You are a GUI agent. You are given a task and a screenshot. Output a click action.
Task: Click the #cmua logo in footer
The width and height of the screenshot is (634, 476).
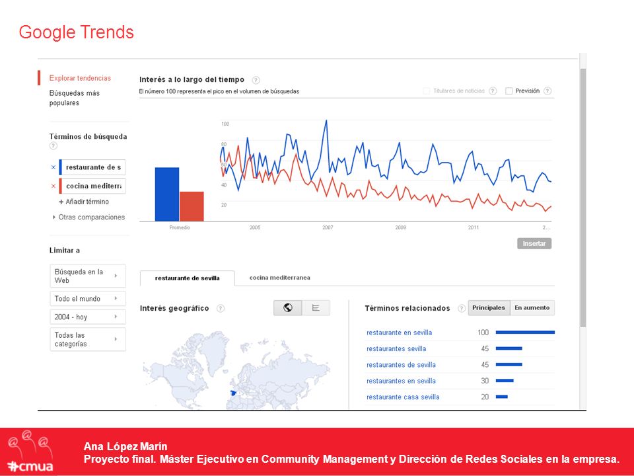31,452
